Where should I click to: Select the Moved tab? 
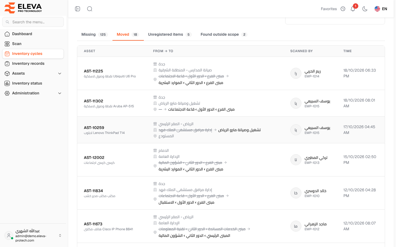point(128,34)
